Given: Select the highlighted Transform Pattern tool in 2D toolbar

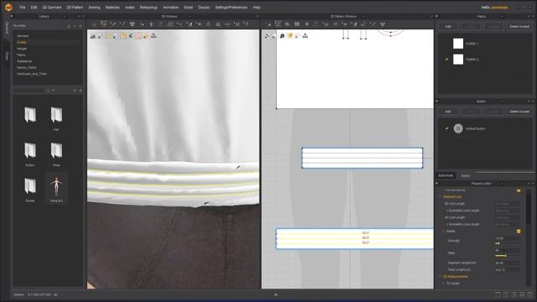Looking at the screenshot, I should point(278,24).
